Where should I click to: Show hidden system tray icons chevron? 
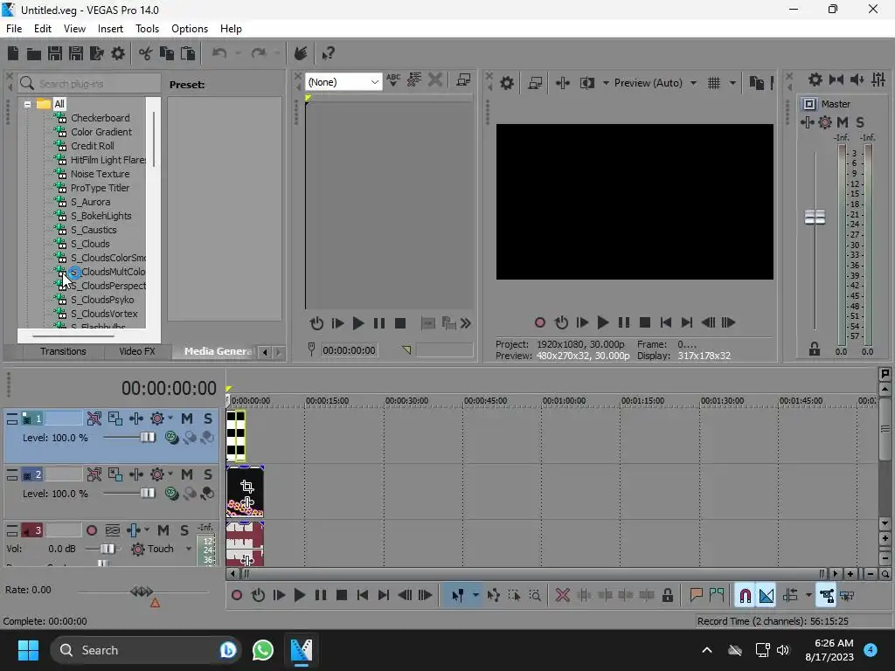[706, 650]
